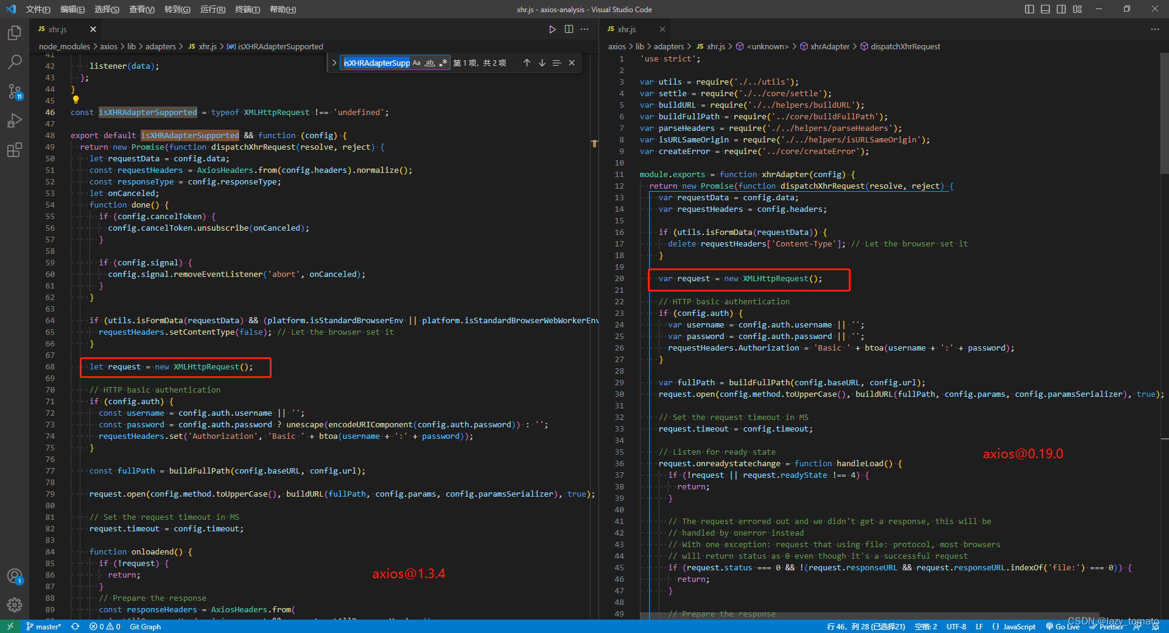This screenshot has width=1169, height=633.
Task: Click node_modules in left breadcrumb
Action: (x=65, y=46)
